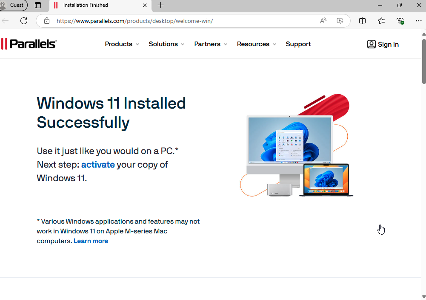The width and height of the screenshot is (426, 300).
Task: Open the Learn more link
Action: pos(91,241)
